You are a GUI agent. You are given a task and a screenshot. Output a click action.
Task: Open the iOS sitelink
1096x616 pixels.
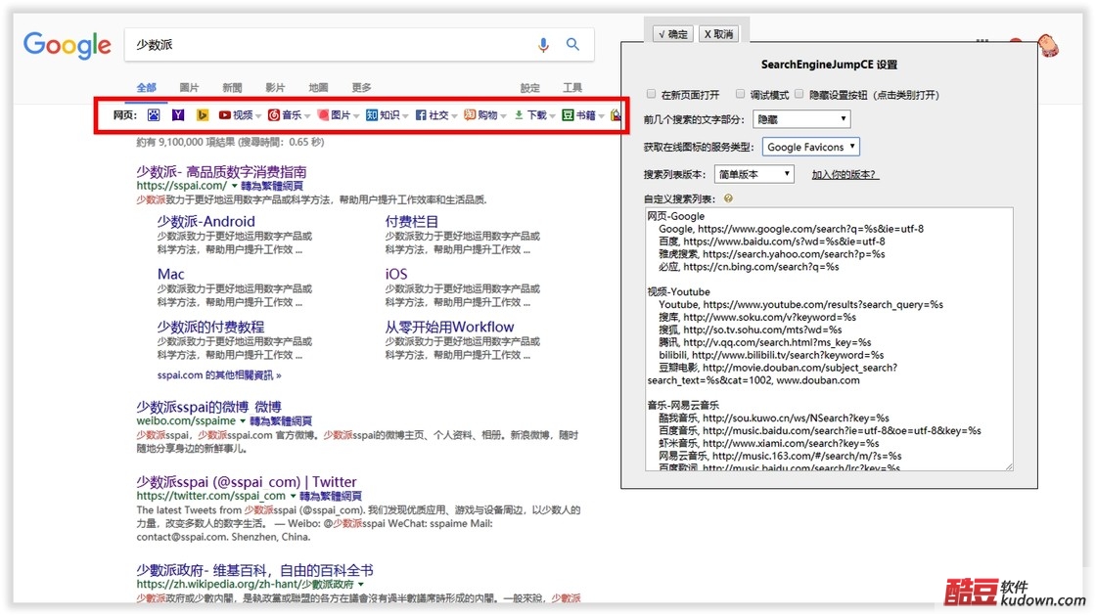tap(396, 274)
